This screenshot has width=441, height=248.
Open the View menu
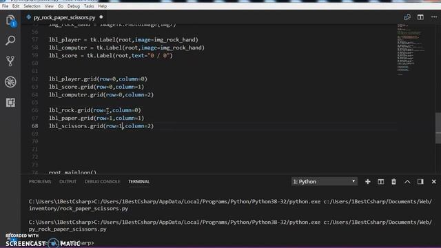49,6
